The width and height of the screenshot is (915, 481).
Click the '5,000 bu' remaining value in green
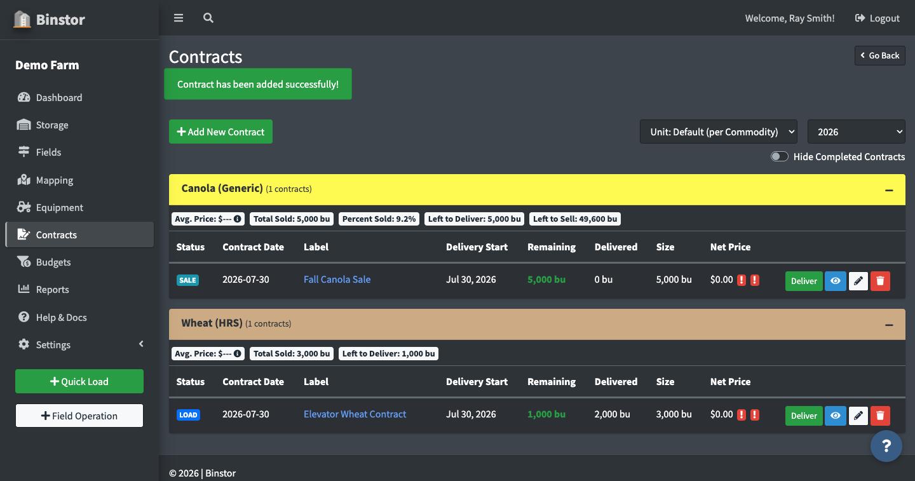(546, 279)
